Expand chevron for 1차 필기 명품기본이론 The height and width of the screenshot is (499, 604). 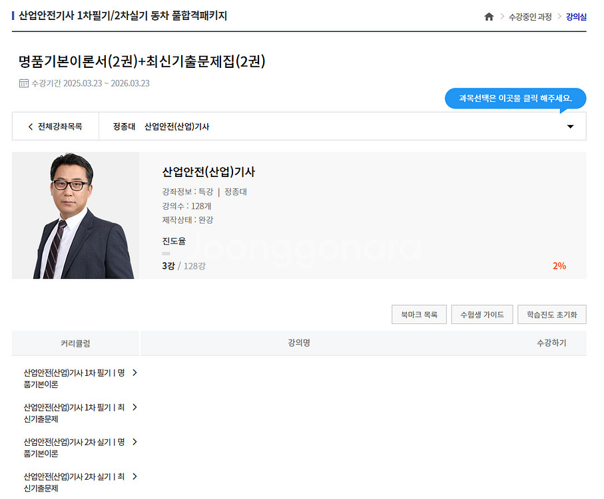135,373
